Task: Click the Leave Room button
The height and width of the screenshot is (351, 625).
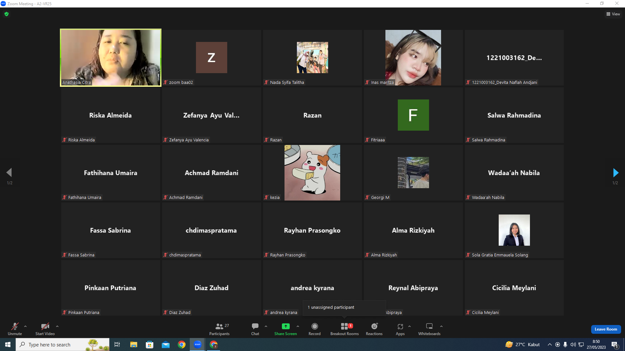Action: click(606, 329)
